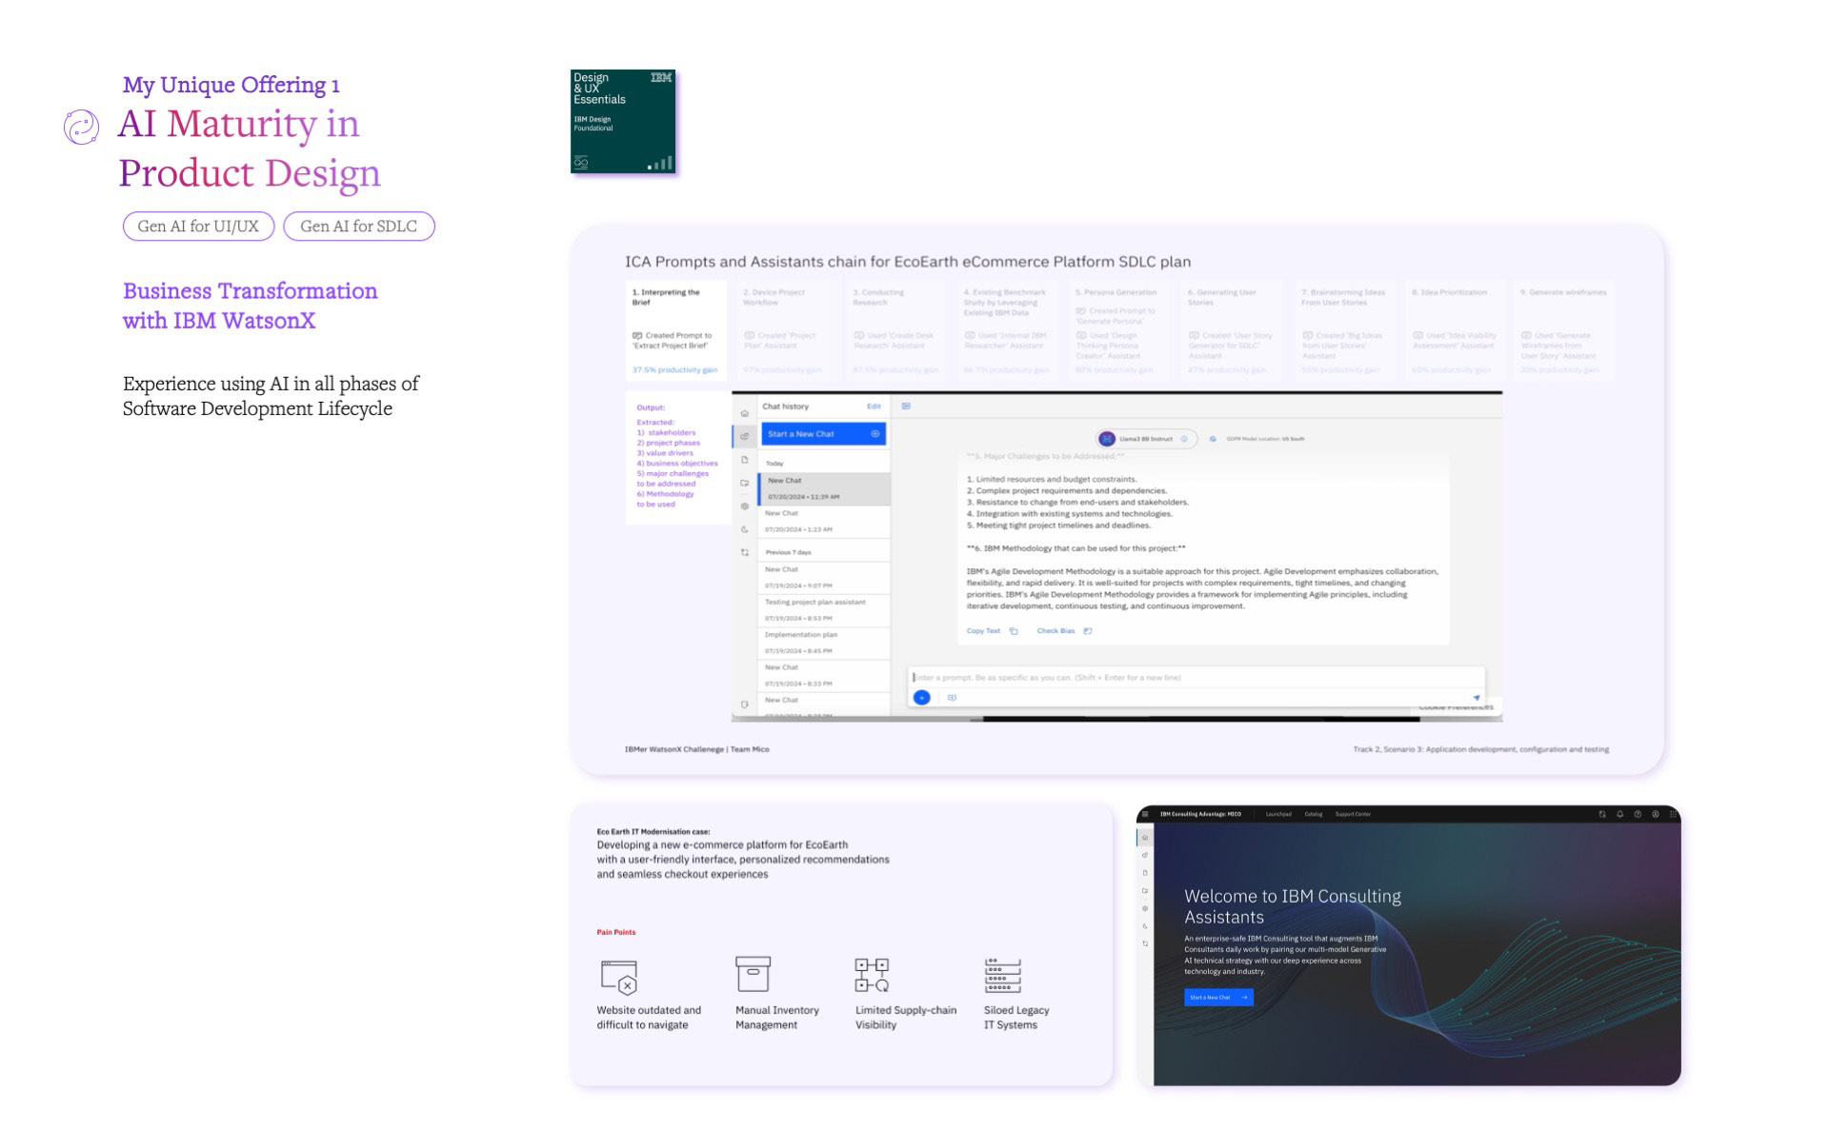Open step 2 Device Project Workflow card
The height and width of the screenshot is (1131, 1829).
pyautogui.click(x=787, y=330)
